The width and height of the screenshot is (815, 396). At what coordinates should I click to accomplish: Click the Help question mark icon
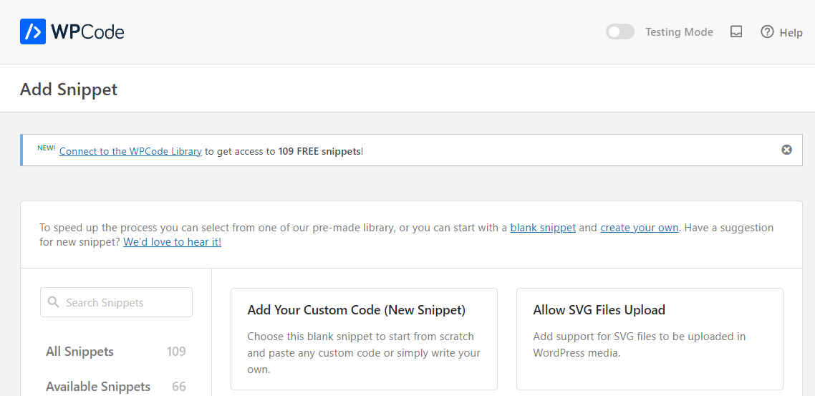(767, 32)
